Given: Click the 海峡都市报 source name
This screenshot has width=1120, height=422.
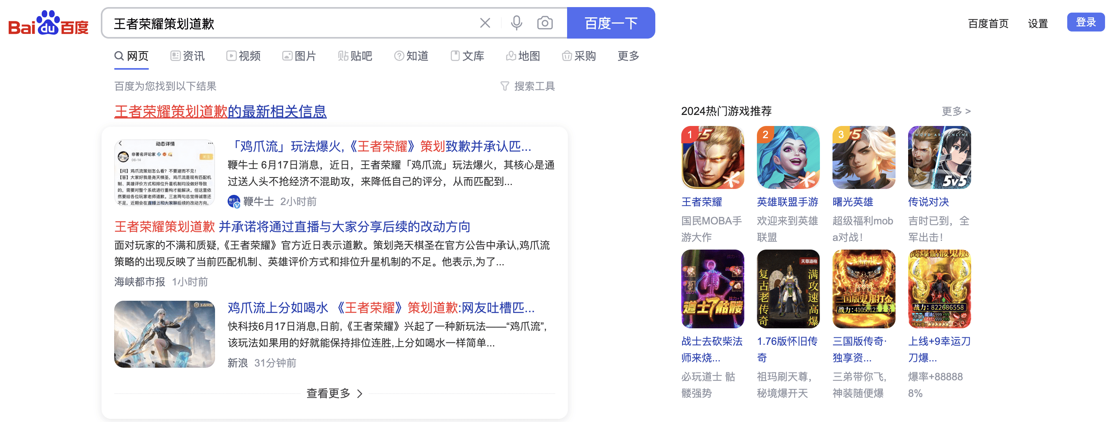Looking at the screenshot, I should (x=139, y=282).
